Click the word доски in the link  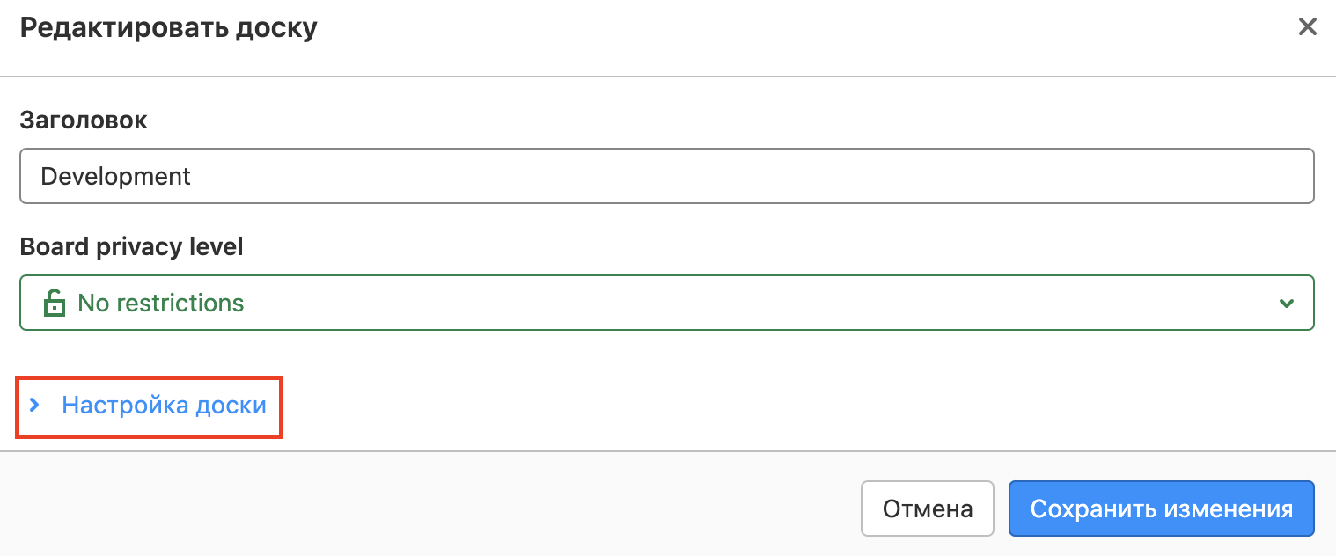point(231,406)
